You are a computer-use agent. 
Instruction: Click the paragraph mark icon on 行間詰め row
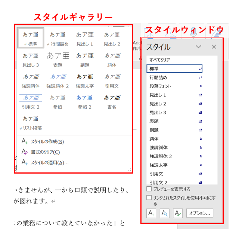coord(200,78)
